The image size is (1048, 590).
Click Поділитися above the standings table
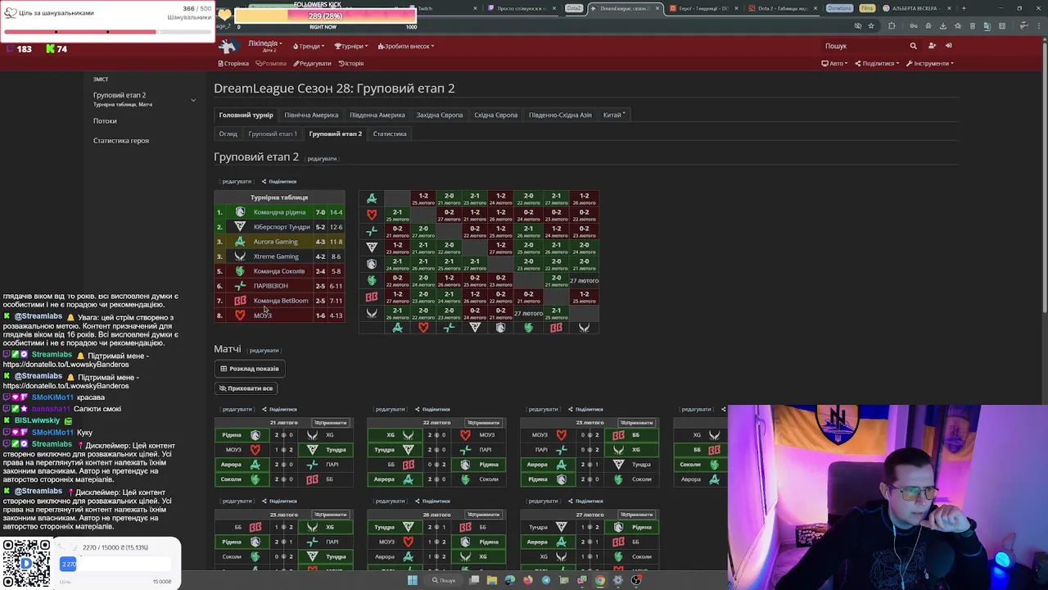coord(279,181)
